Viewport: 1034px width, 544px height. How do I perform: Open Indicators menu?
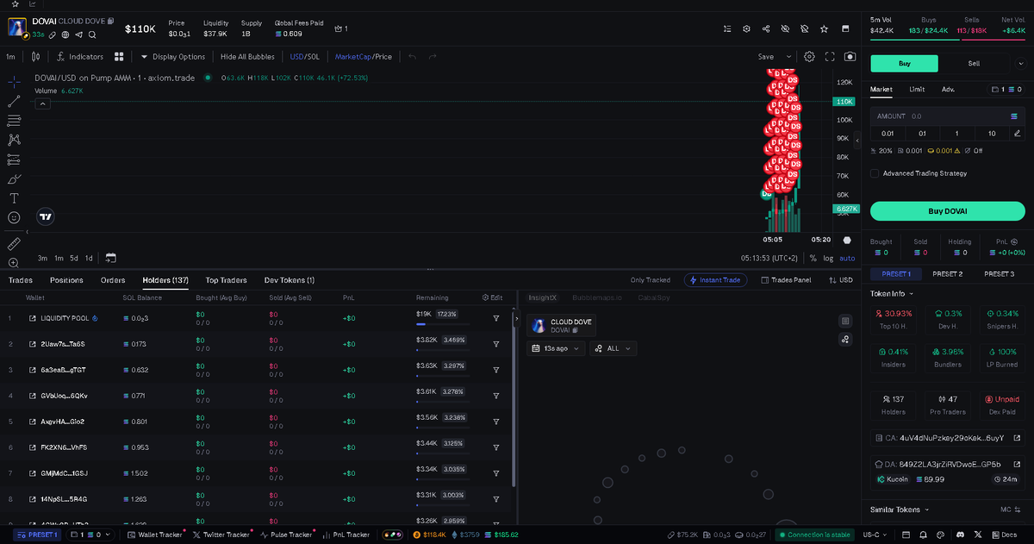pos(80,57)
